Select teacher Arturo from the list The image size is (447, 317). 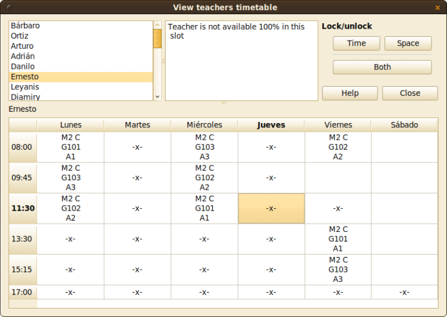81,46
